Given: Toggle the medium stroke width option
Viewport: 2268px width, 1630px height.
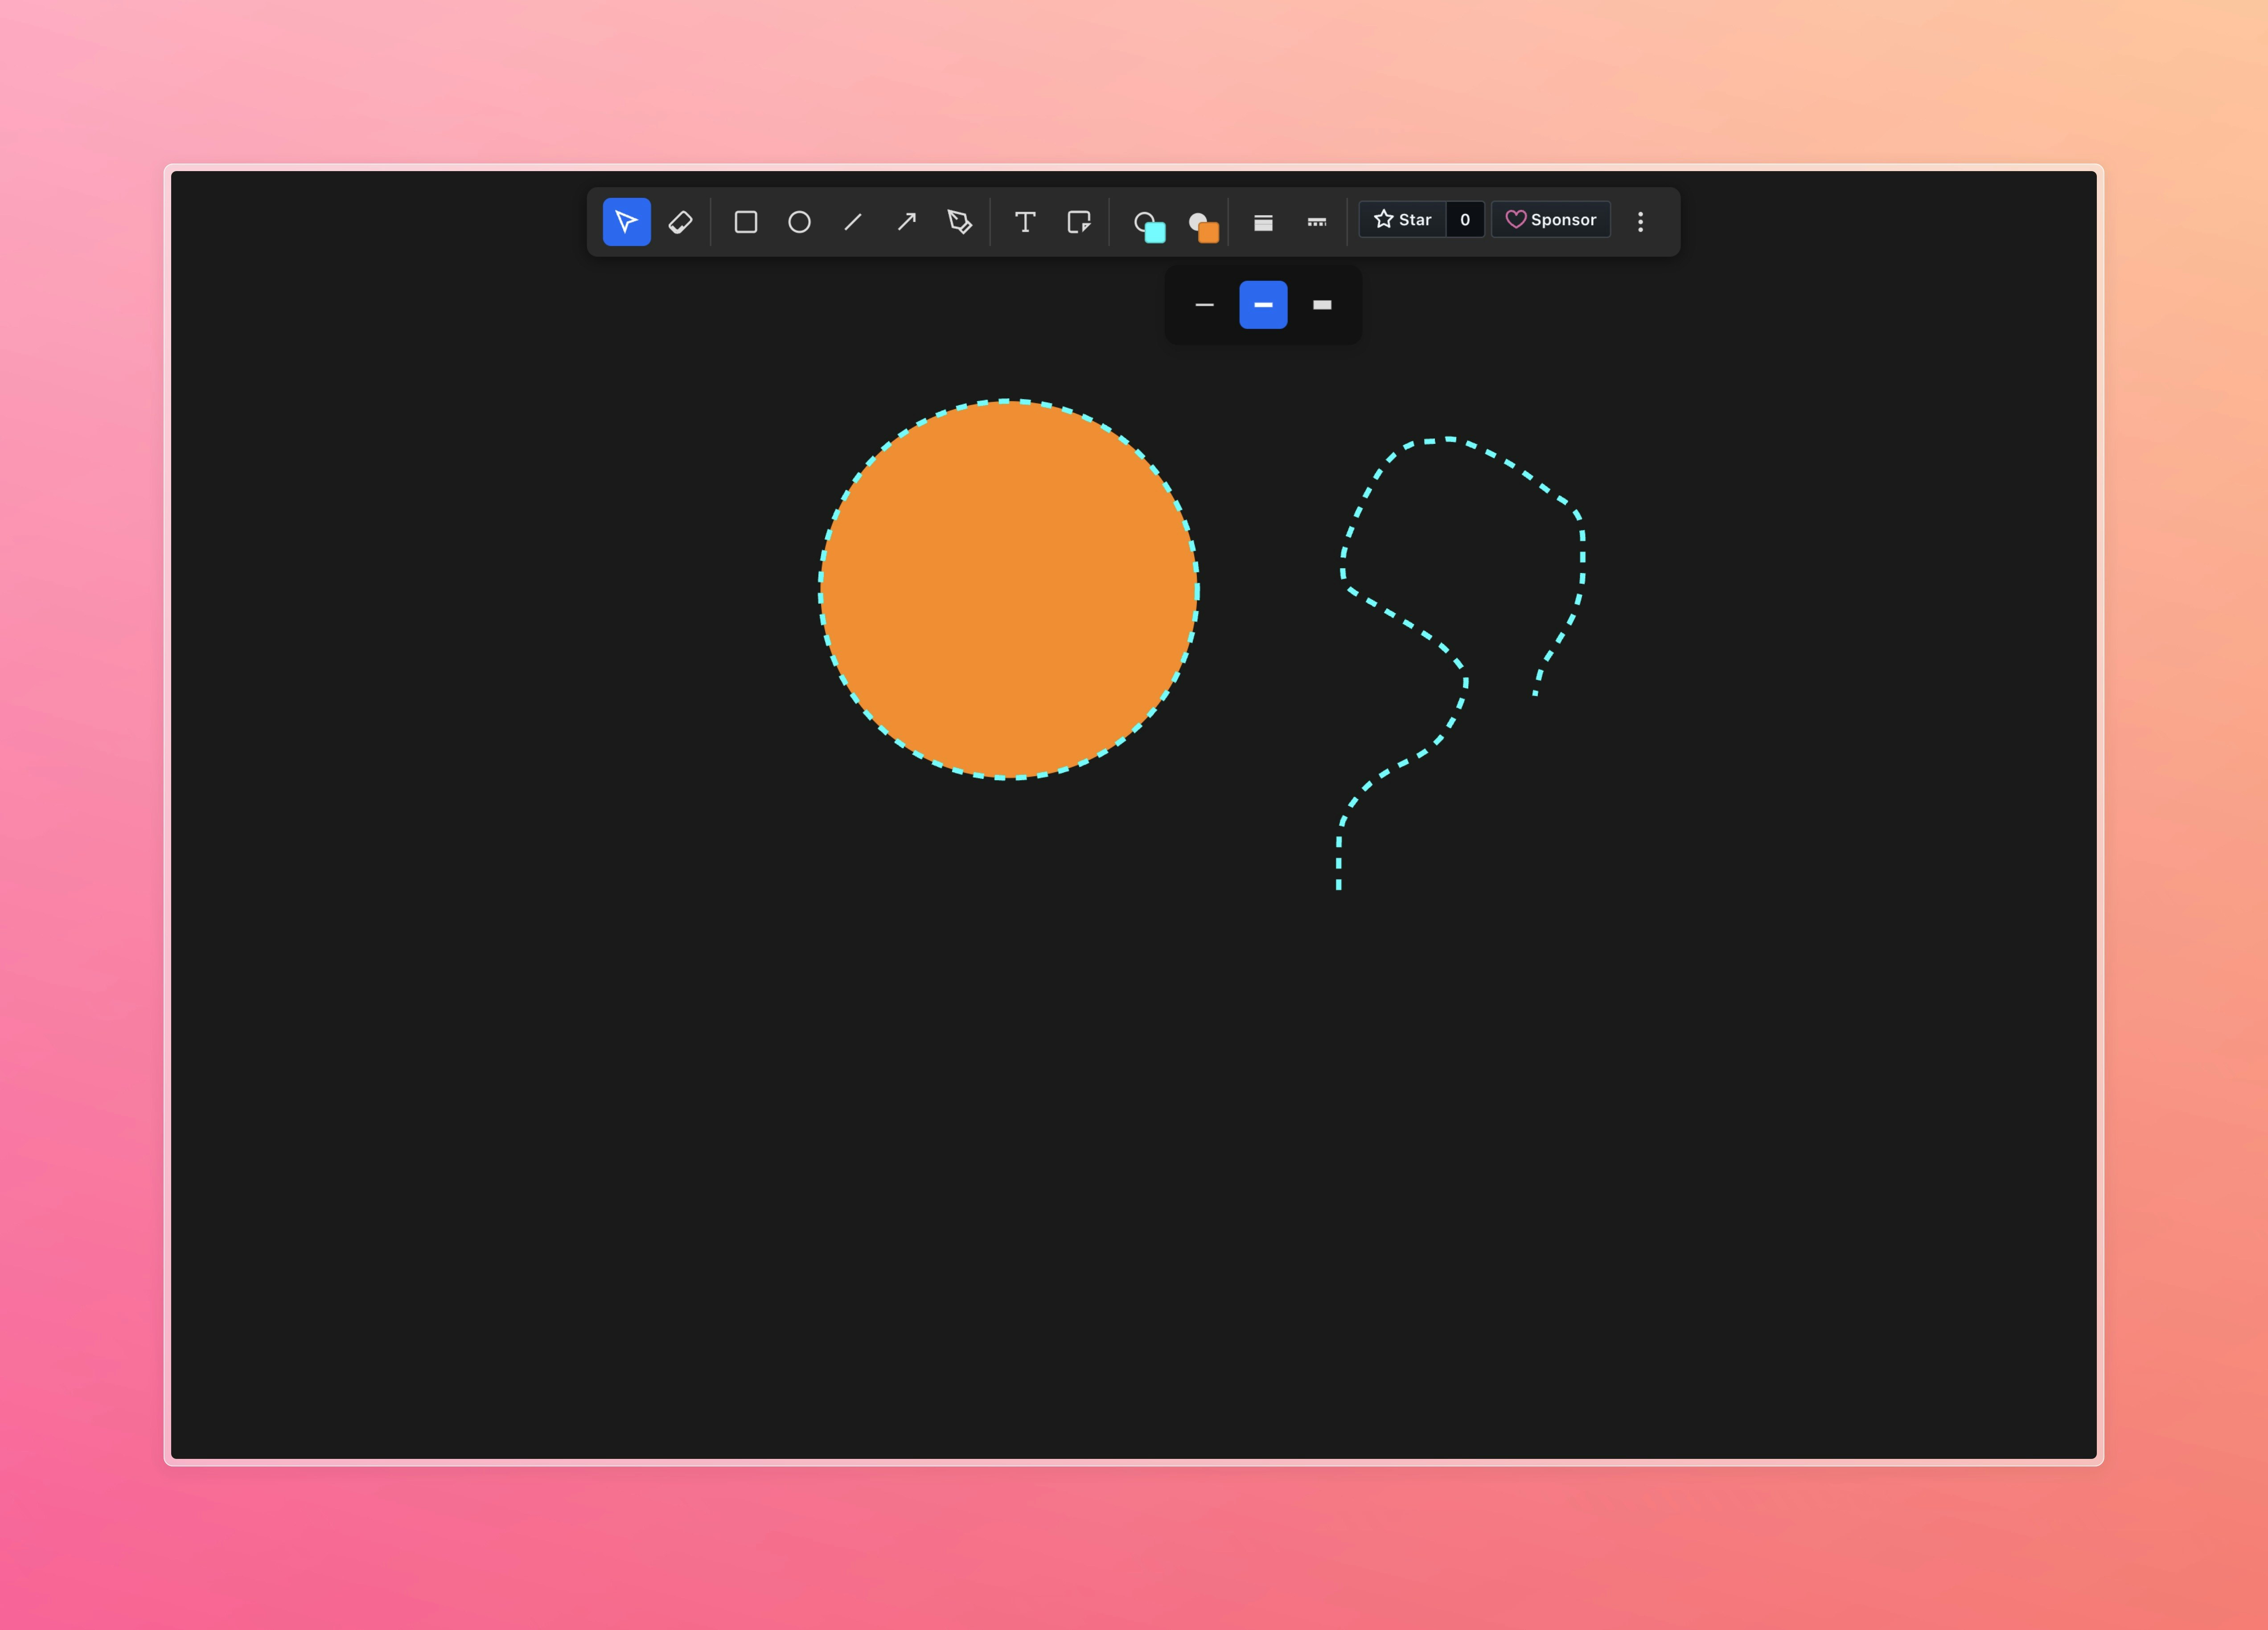Looking at the screenshot, I should [1263, 305].
